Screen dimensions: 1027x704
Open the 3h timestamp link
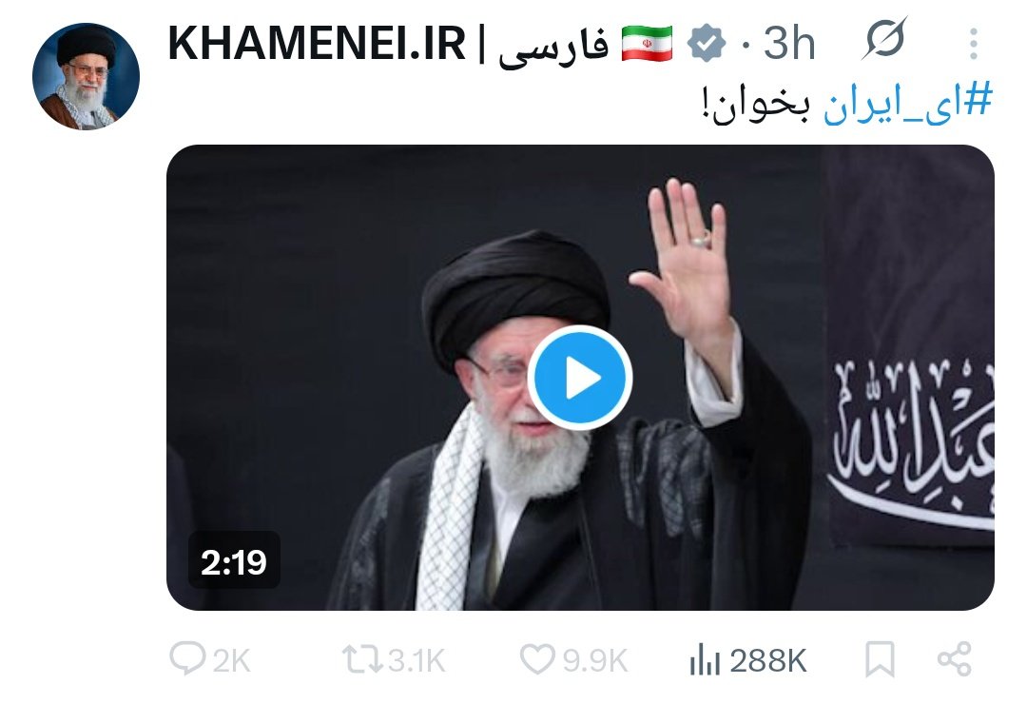pos(789,43)
